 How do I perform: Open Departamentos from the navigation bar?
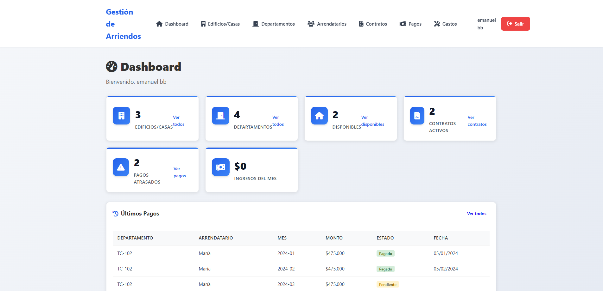pyautogui.click(x=274, y=24)
